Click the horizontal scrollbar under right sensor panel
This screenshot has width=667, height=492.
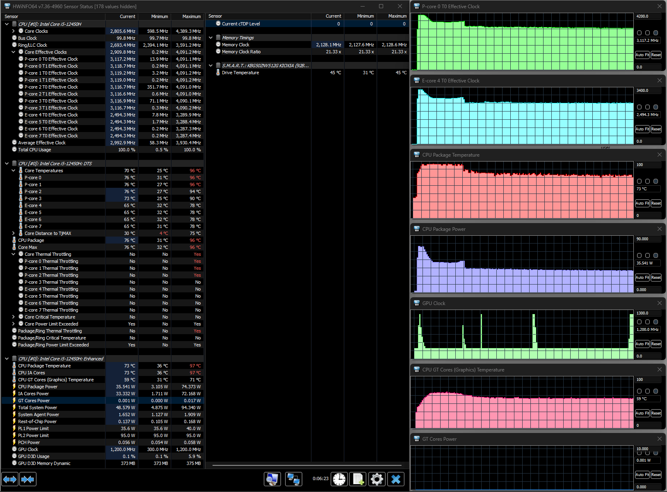coord(307,465)
